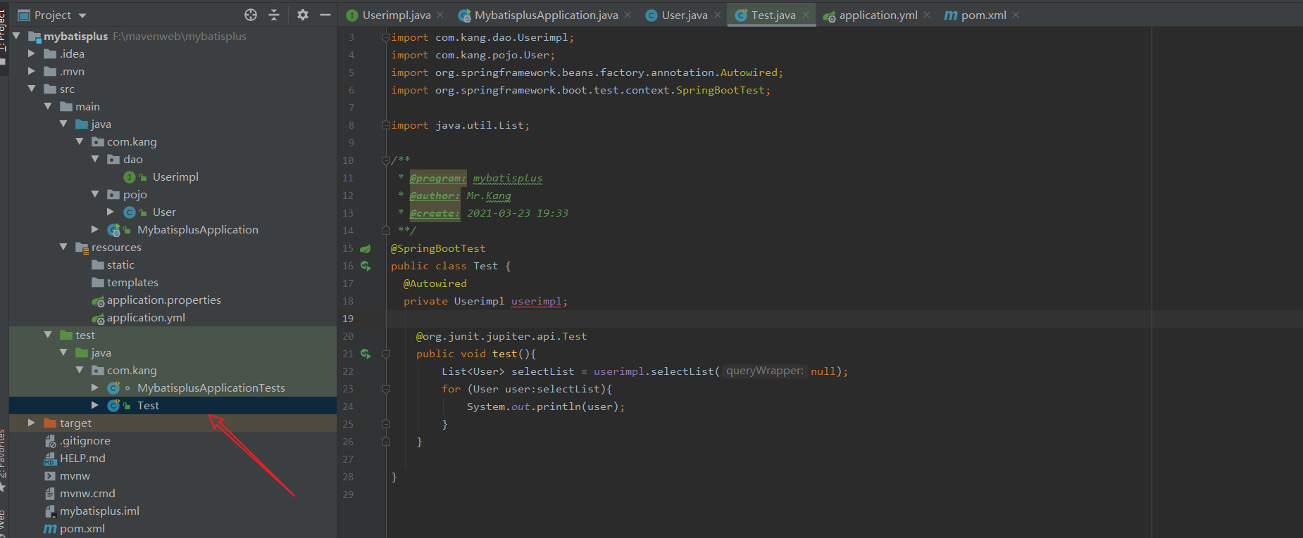Collapse the pojo package
The width and height of the screenshot is (1303, 538).
coord(95,194)
